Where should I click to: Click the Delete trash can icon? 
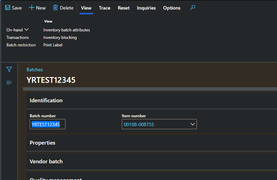[55, 7]
